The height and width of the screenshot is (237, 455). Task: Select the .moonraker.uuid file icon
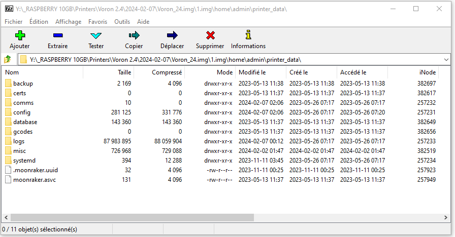(8, 170)
